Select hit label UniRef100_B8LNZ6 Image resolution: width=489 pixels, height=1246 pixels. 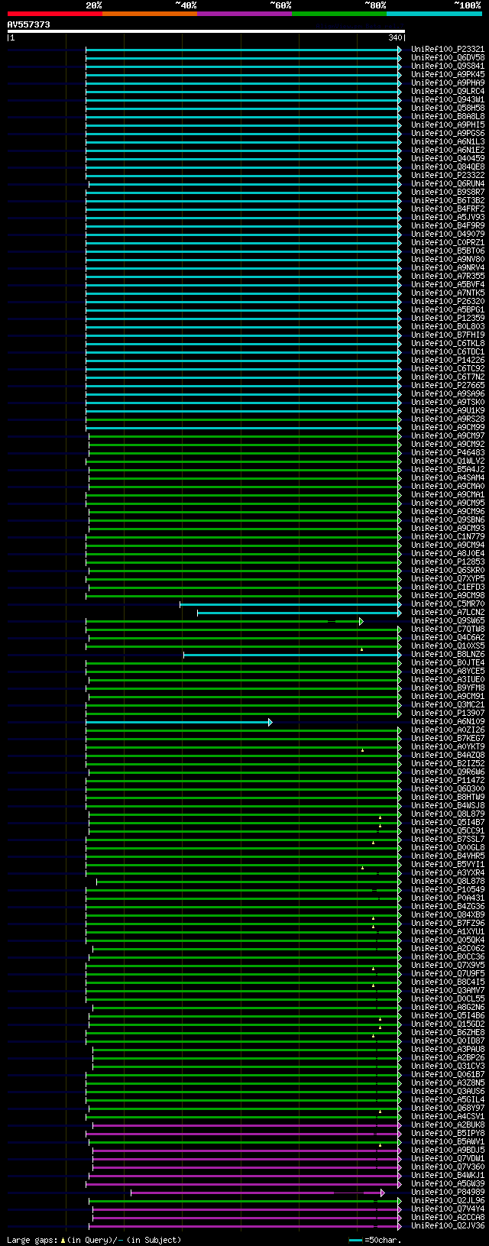tap(448, 655)
